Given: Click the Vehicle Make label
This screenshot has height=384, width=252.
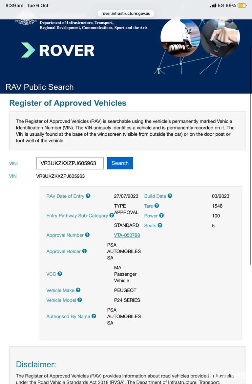Looking at the screenshot, I should (x=60, y=290).
